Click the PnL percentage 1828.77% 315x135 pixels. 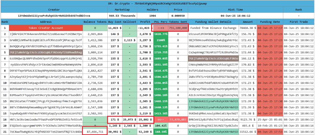click(x=161, y=34)
